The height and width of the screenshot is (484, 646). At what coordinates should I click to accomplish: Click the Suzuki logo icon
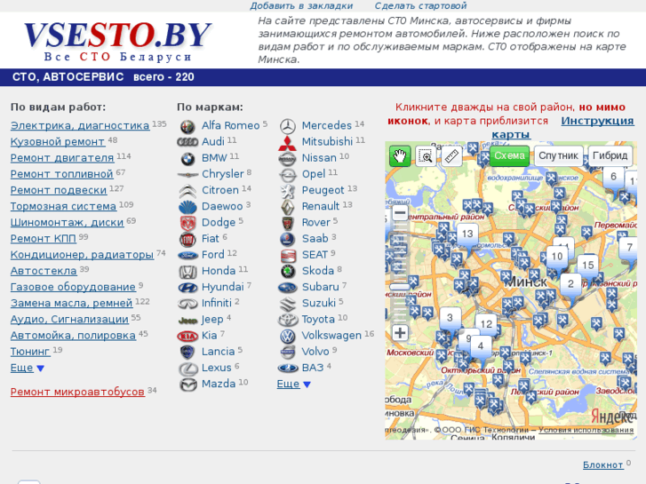[x=288, y=304]
